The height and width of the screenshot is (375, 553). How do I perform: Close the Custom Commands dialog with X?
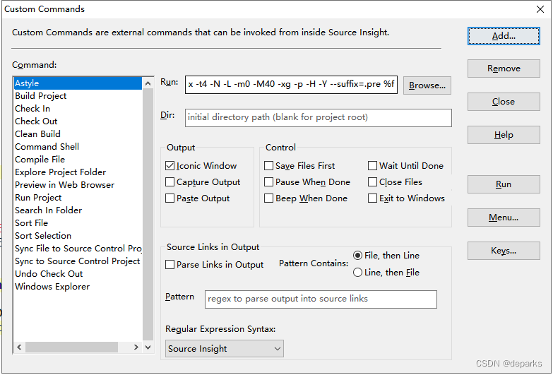pos(540,9)
